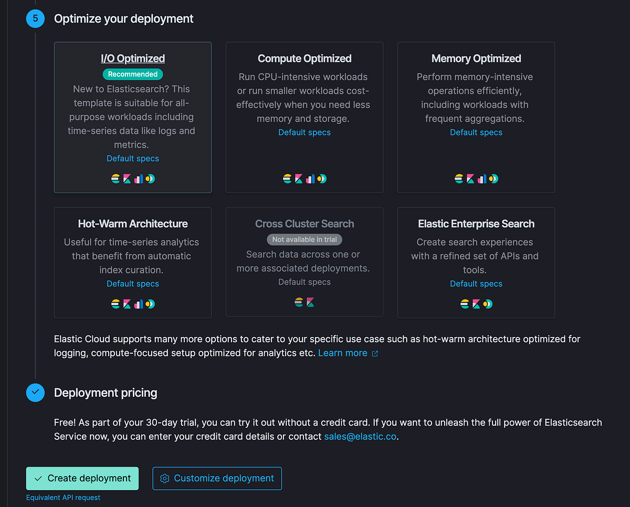Click Elasticsearch icon in Cross Cluster Search card

pyautogui.click(x=299, y=302)
